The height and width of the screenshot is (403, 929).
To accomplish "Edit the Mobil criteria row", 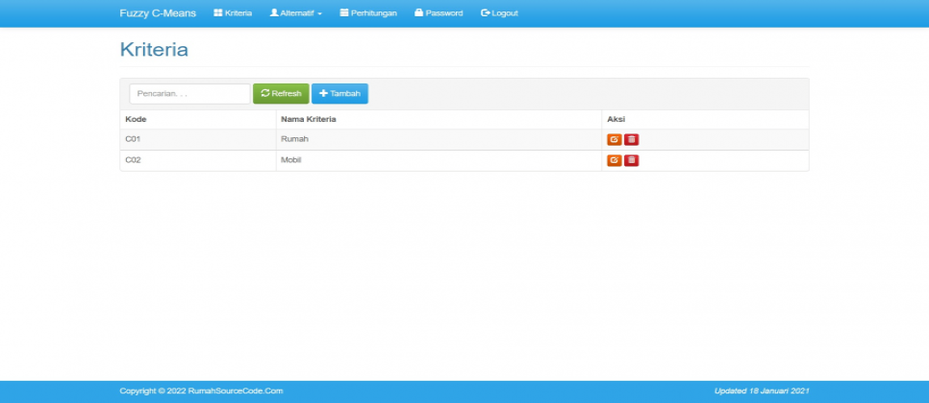I will [614, 160].
